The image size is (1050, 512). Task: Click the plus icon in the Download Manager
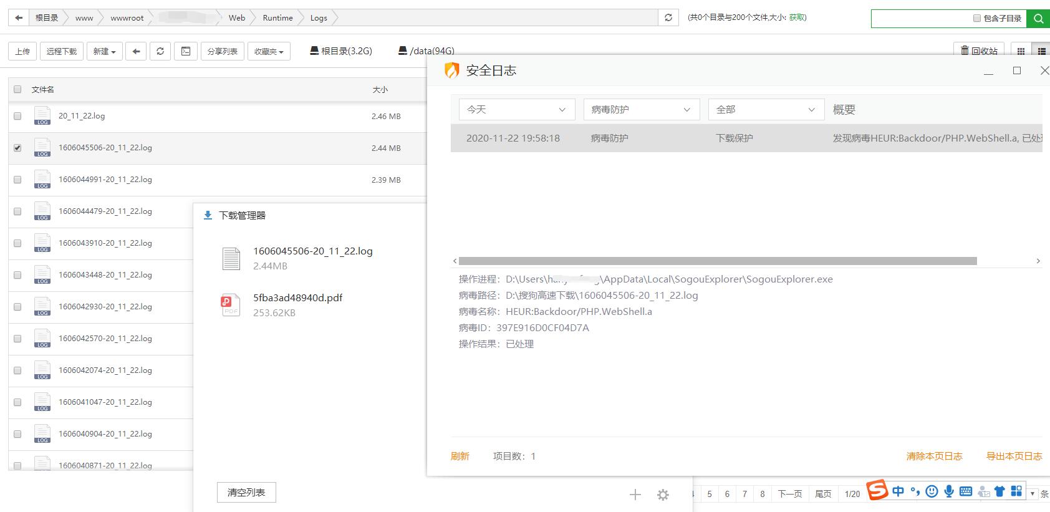pos(635,495)
